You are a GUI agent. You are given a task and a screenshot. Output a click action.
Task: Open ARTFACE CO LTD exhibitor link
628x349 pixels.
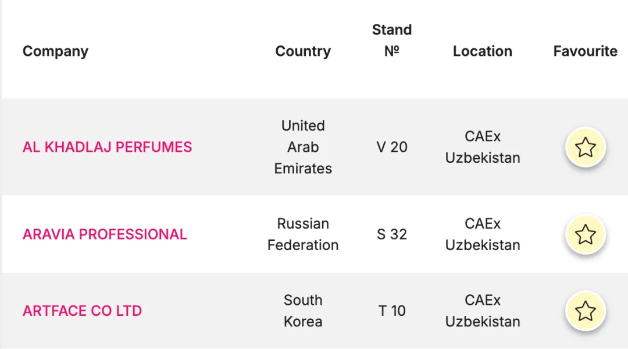82,311
